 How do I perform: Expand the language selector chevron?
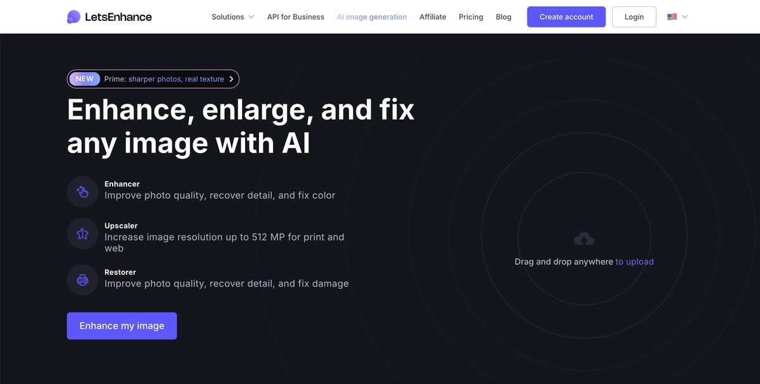[685, 17]
